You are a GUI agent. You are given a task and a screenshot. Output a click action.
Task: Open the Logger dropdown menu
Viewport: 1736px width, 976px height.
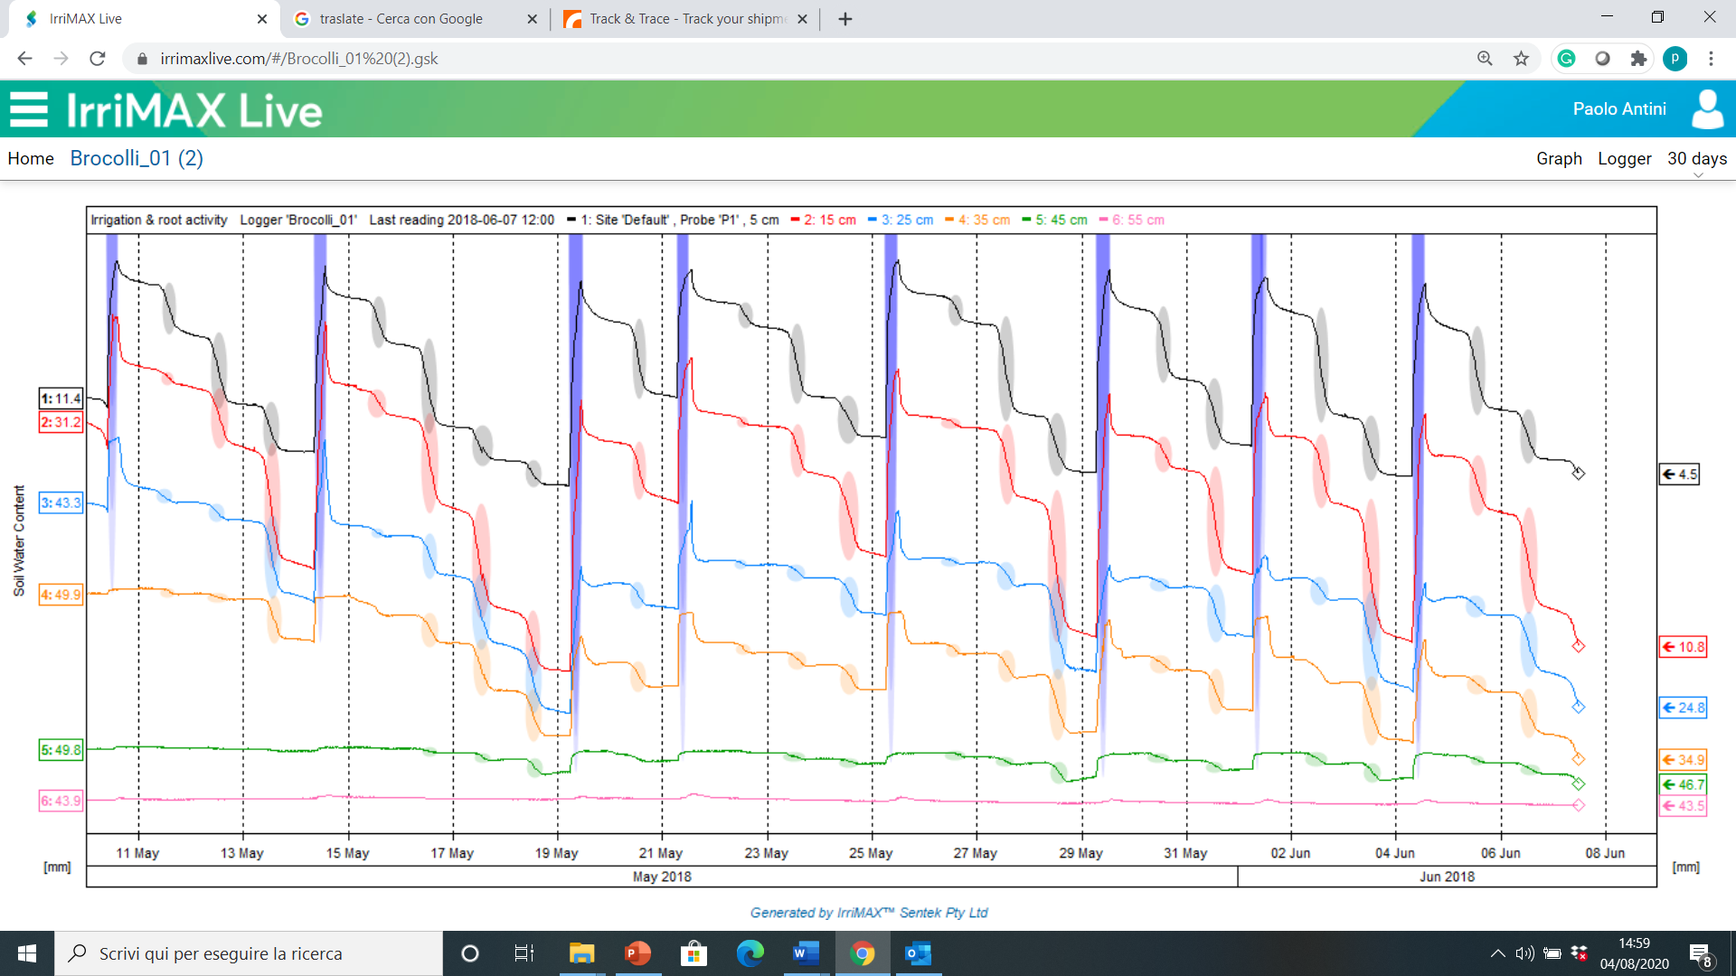(x=1624, y=159)
